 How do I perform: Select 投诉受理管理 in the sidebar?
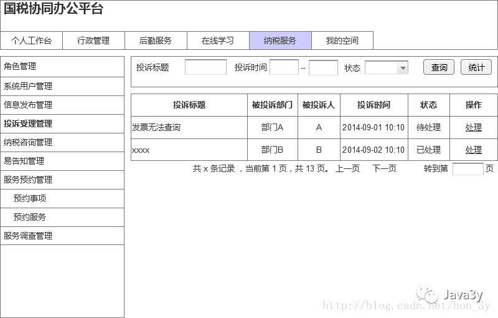pos(62,123)
